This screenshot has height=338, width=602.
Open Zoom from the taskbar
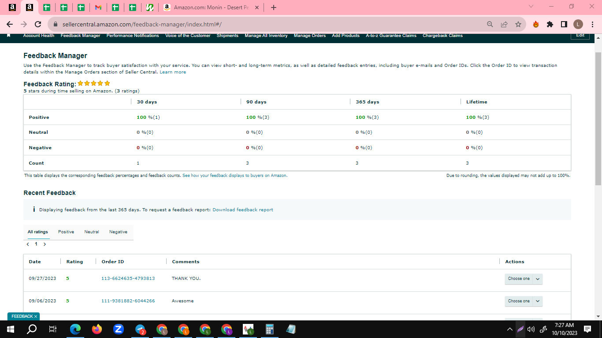coord(118,329)
